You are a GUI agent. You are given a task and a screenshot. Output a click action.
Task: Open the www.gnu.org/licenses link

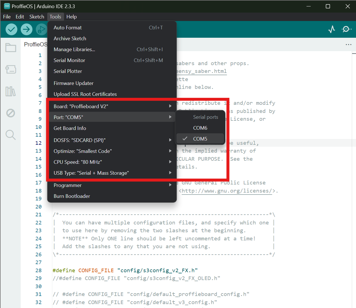pos(227,191)
